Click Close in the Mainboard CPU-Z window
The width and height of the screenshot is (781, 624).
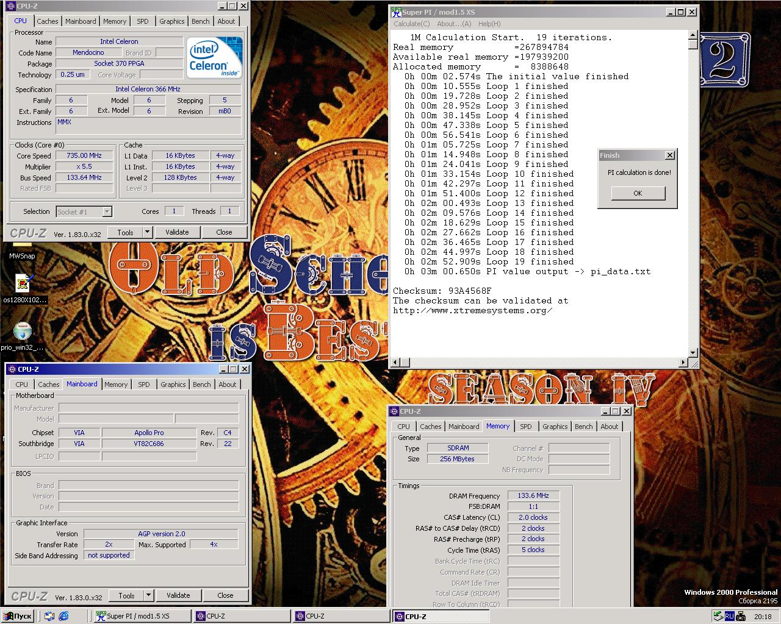(x=225, y=595)
